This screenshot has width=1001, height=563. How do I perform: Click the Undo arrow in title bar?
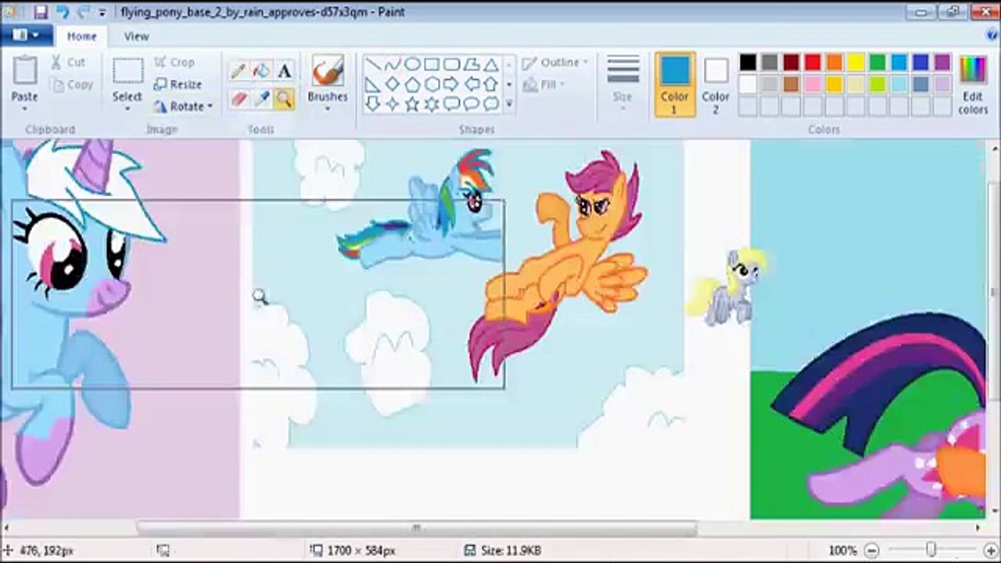[x=62, y=12]
